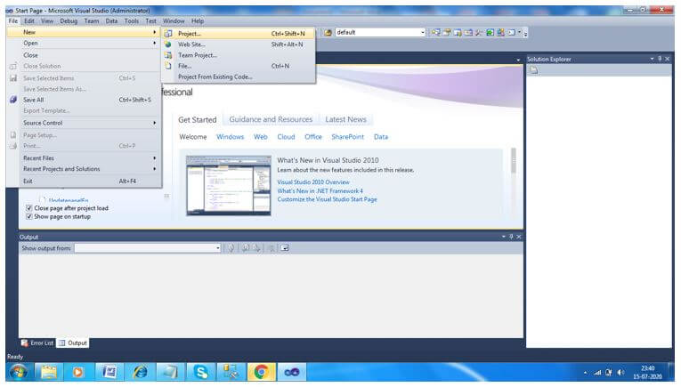Image resolution: width=681 pixels, height=387 pixels.
Task: Click Go to Previous Message output icon
Action: click(x=246, y=248)
